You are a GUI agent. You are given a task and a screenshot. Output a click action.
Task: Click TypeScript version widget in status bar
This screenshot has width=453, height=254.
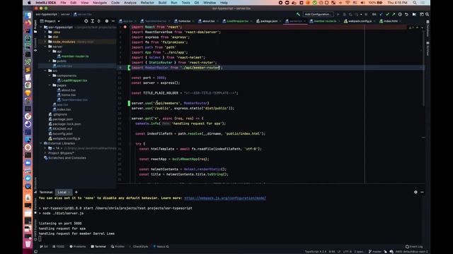[316, 251]
